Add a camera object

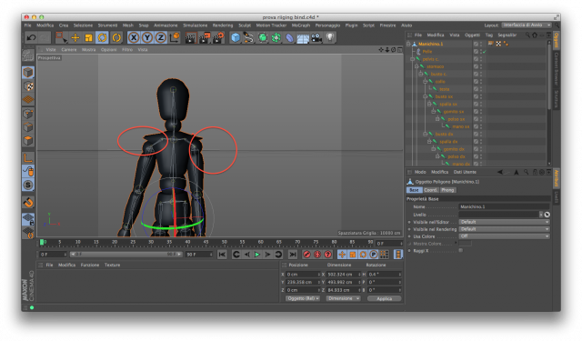pyautogui.click(x=316, y=37)
